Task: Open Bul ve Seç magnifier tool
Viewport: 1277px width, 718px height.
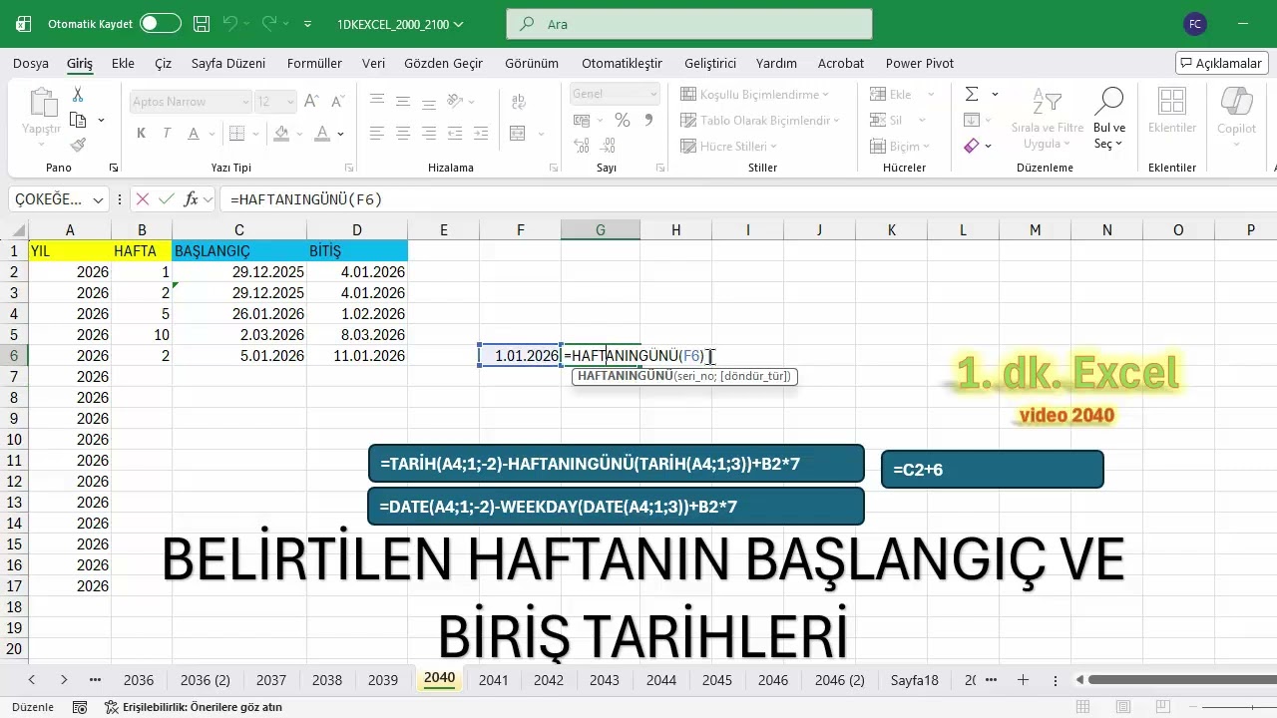Action: (x=1109, y=118)
